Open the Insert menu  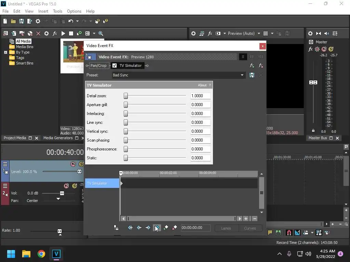pyautogui.click(x=43, y=11)
